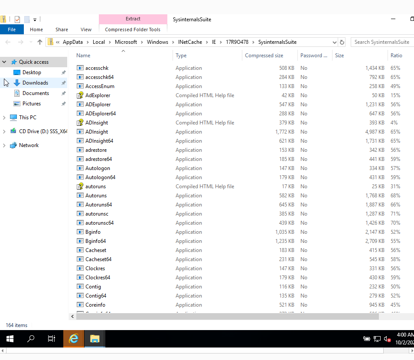Image resolution: width=414 pixels, height=360 pixels.
Task: Click the muted volume tray icon
Action: 387,339
